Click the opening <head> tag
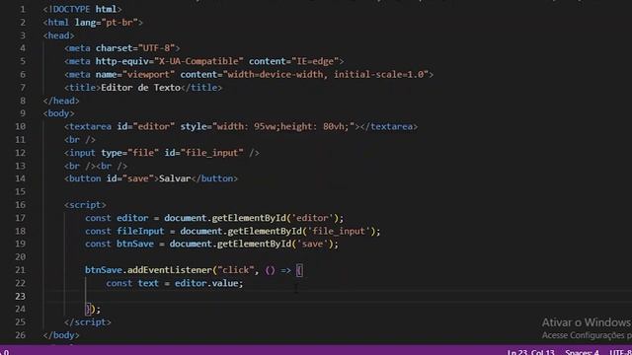Image resolution: width=632 pixels, height=355 pixels. (59, 35)
